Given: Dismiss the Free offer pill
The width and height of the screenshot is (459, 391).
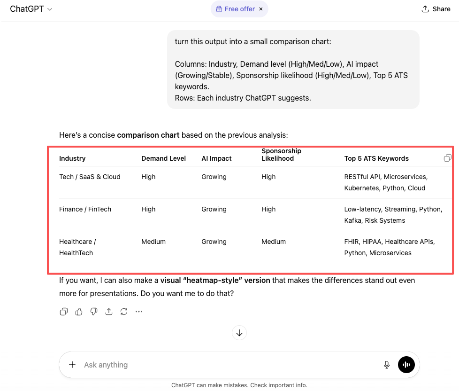Looking at the screenshot, I should pyautogui.click(x=260, y=9).
